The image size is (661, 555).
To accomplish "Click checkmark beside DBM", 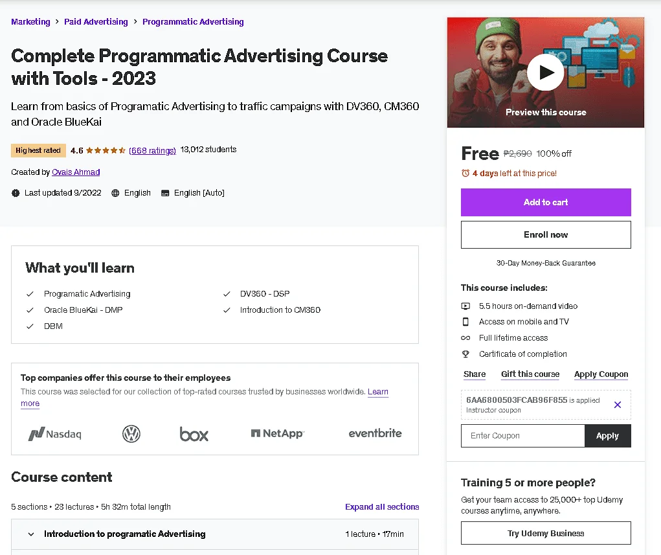I will 30,326.
